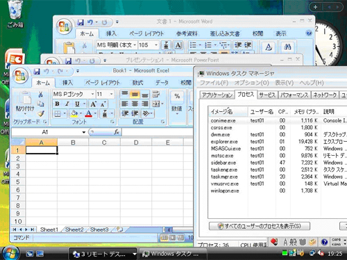
Task: Click the font color red A button
Action: click(x=89, y=113)
